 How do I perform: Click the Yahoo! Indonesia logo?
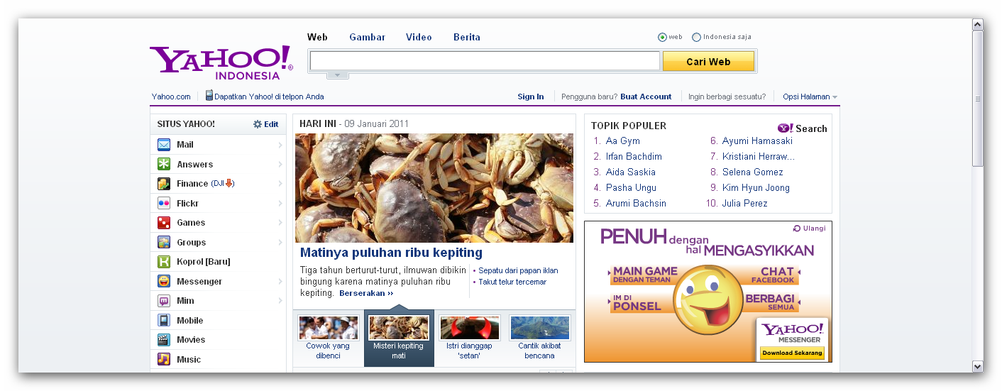click(x=221, y=62)
